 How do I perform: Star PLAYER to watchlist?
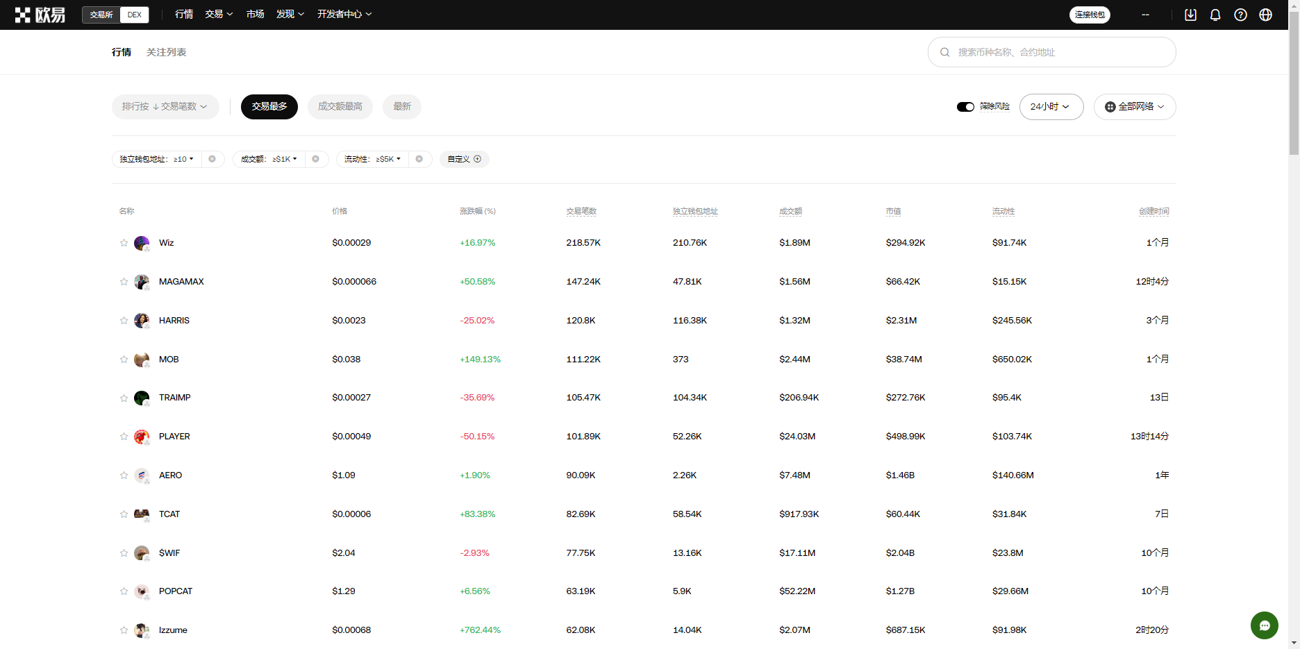click(124, 437)
